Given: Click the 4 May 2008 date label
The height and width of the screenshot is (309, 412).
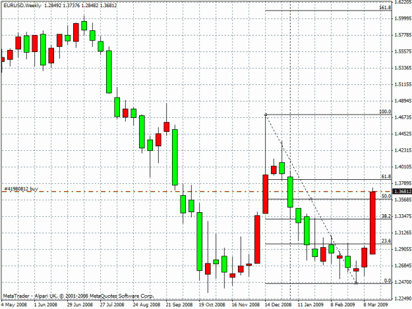Looking at the screenshot, I should coord(14,304).
